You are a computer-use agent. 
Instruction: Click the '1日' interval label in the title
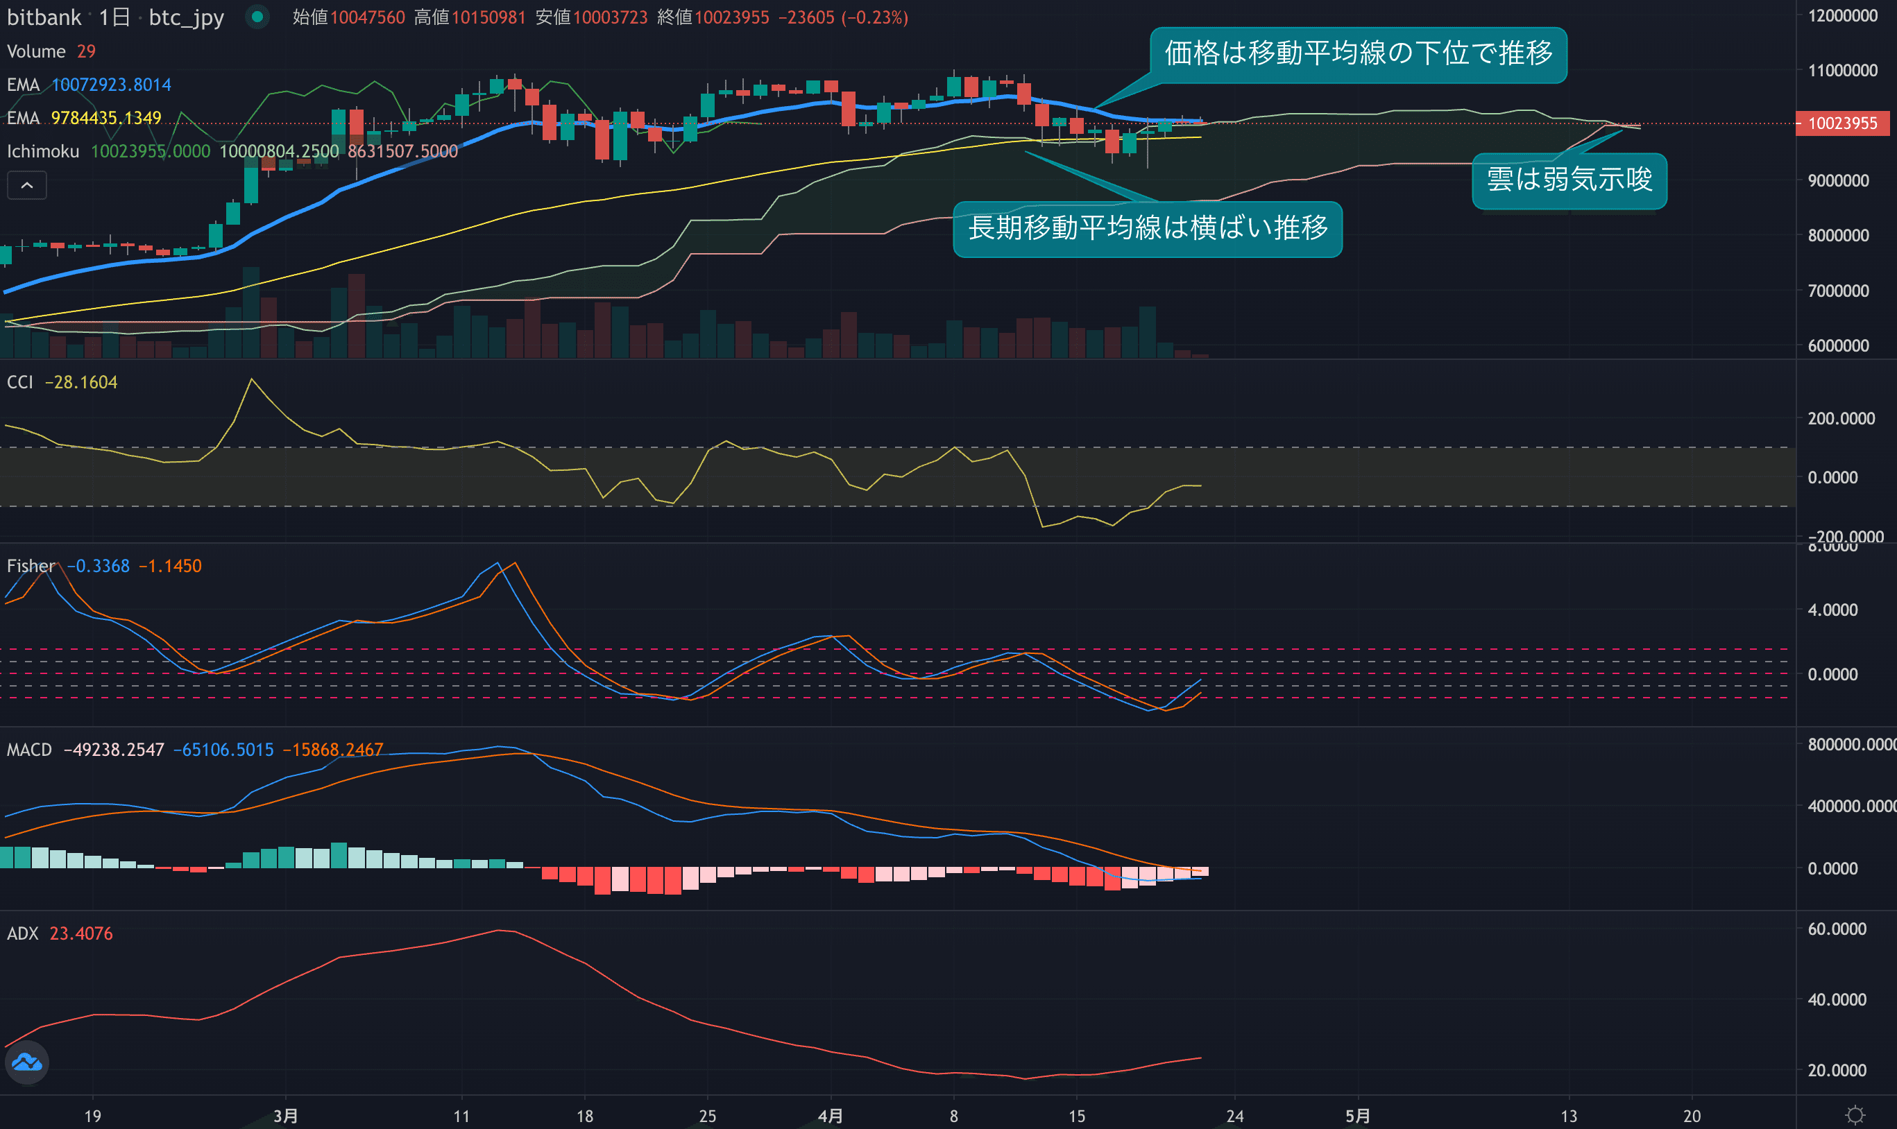(114, 17)
